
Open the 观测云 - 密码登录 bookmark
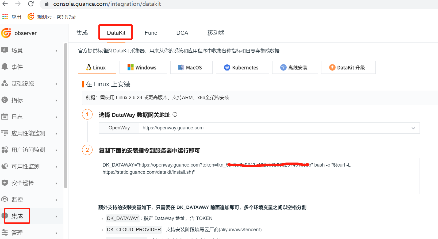tap(52, 17)
